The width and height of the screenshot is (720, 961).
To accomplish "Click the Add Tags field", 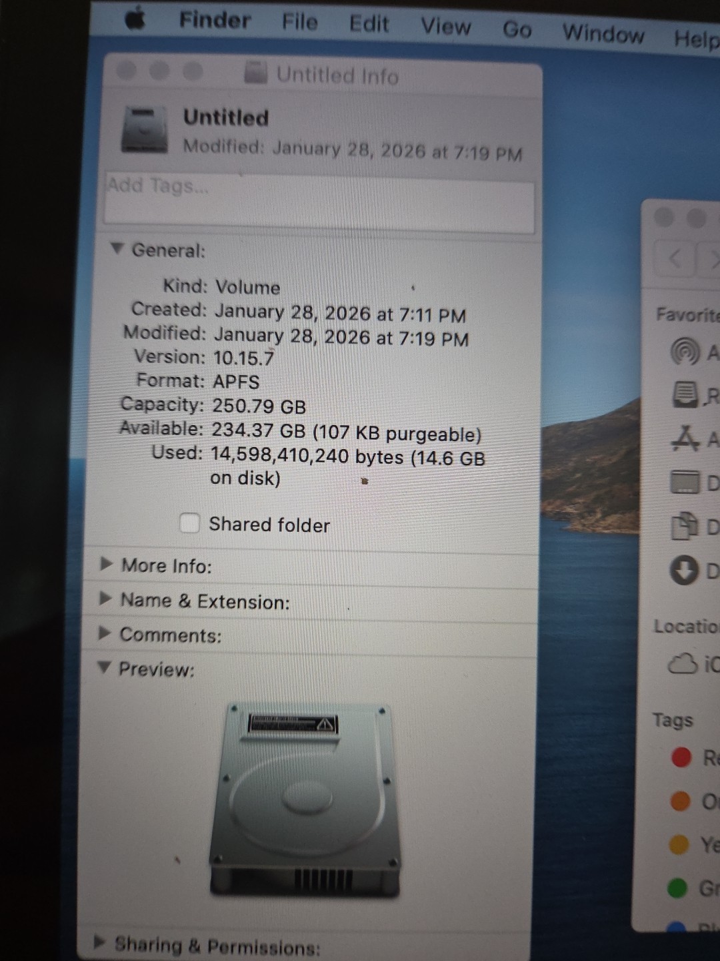I will coord(319,202).
